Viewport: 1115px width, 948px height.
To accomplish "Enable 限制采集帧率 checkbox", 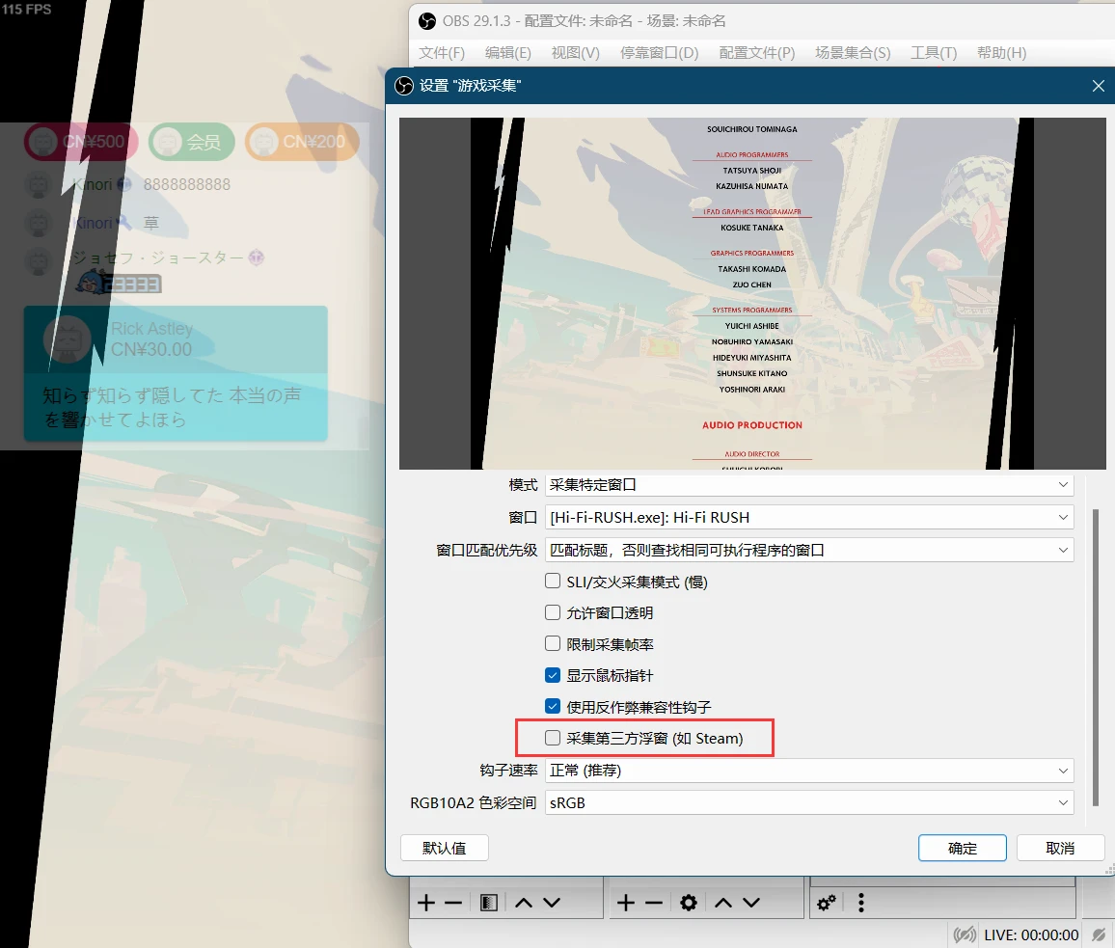I will 553,643.
